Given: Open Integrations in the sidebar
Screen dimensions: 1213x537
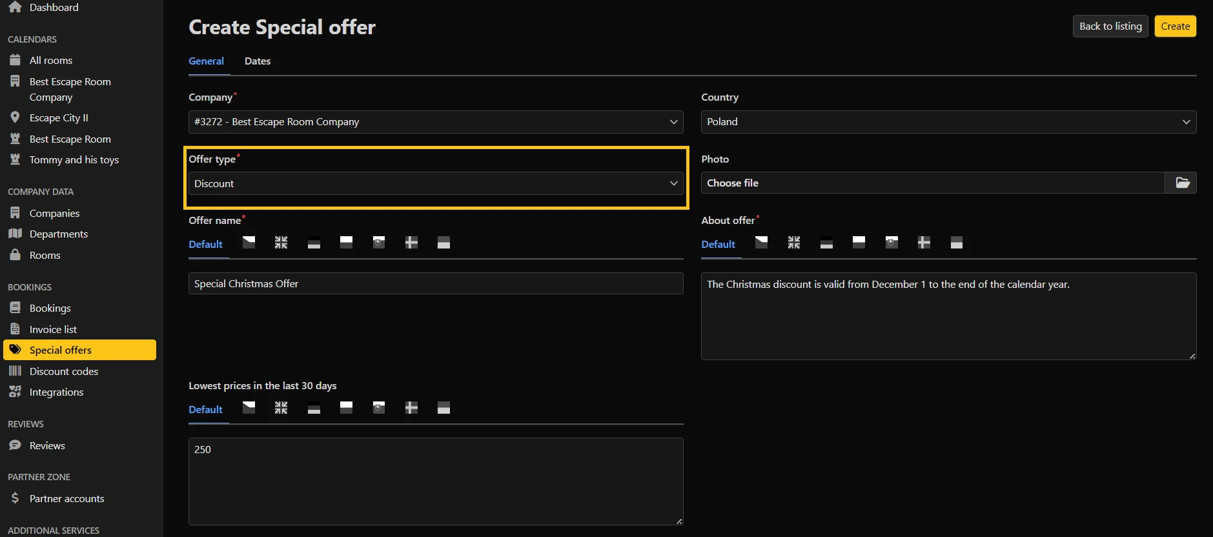Looking at the screenshot, I should 56,392.
